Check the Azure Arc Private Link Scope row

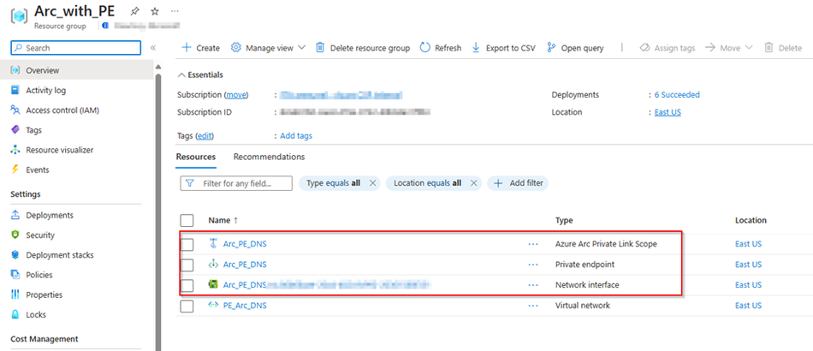coord(187,244)
